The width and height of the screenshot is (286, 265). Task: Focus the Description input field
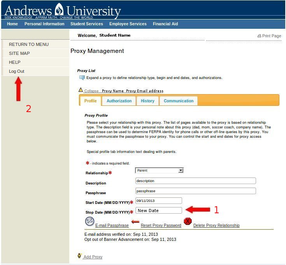click(x=196, y=181)
